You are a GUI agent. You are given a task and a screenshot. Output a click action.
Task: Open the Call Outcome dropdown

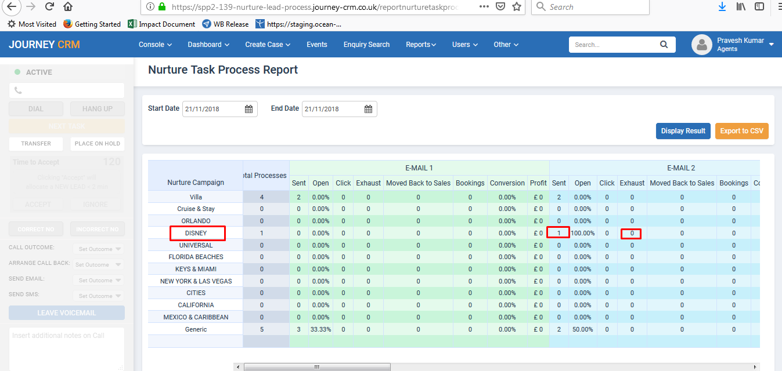pos(98,249)
